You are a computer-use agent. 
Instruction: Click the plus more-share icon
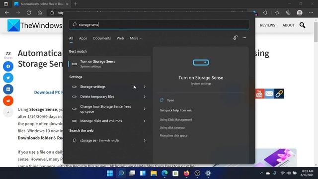tap(8, 112)
